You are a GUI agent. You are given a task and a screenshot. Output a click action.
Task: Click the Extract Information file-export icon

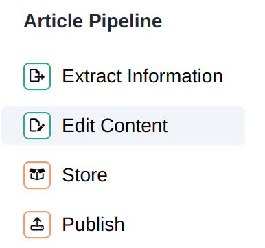click(x=37, y=76)
